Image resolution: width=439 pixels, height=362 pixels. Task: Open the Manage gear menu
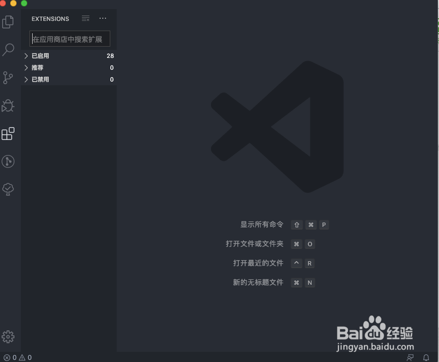pyautogui.click(x=8, y=337)
